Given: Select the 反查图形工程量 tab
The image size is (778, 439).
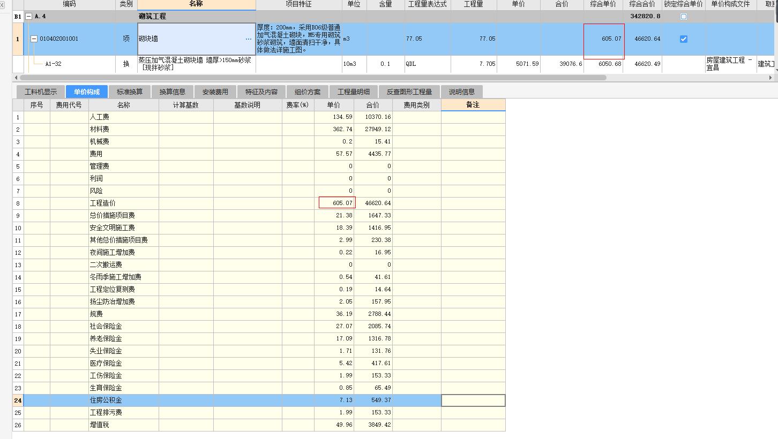Looking at the screenshot, I should coord(409,92).
